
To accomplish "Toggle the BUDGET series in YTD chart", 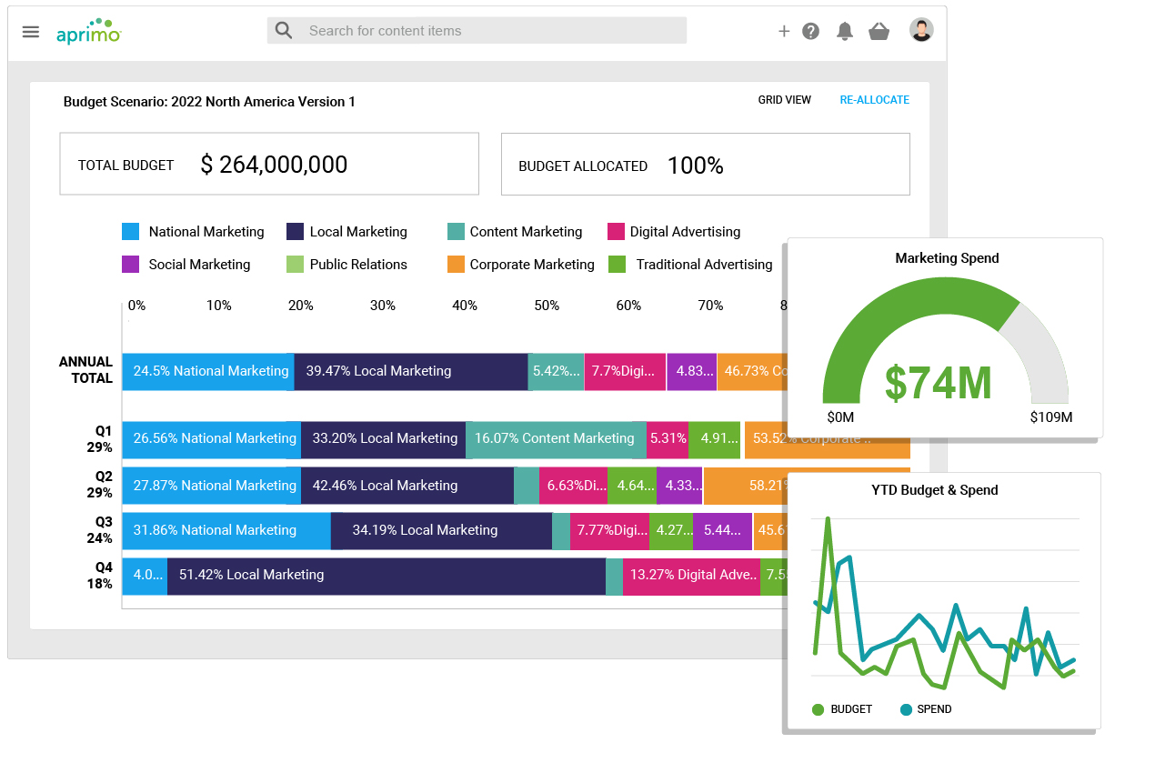I will pyautogui.click(x=841, y=709).
